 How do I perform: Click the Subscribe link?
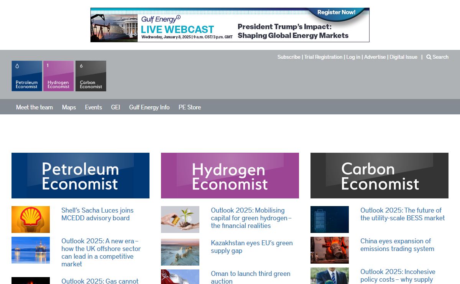point(289,57)
